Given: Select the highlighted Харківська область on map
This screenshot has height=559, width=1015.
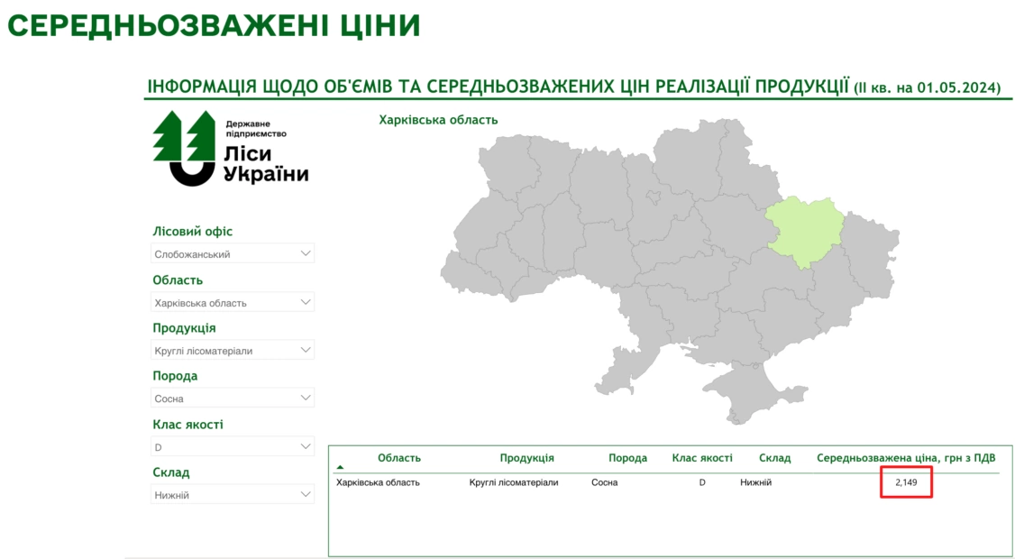Looking at the screenshot, I should (x=805, y=232).
